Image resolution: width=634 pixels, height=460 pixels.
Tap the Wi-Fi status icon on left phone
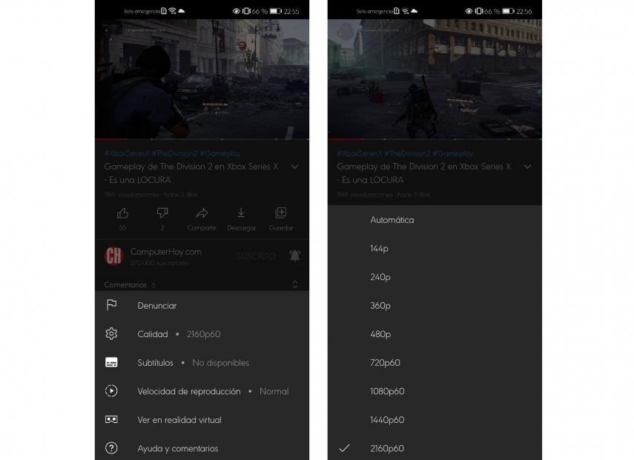coord(173,11)
